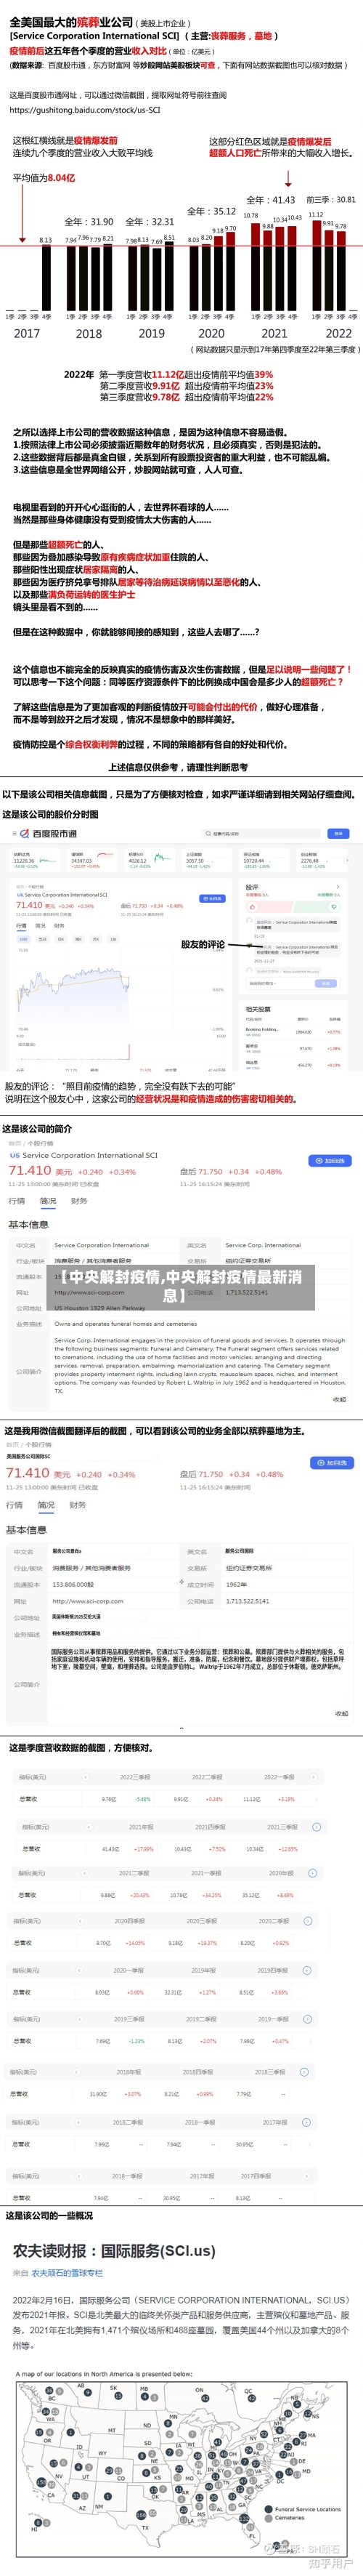This screenshot has height=2576, width=363.
Task: Click heading 农夫读财报：国际服务(SCI.us)
Action: (x=114, y=2250)
